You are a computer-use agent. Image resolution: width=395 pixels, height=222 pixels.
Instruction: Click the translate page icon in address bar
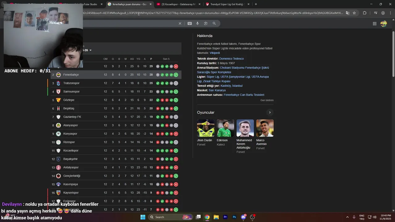tap(347, 13)
